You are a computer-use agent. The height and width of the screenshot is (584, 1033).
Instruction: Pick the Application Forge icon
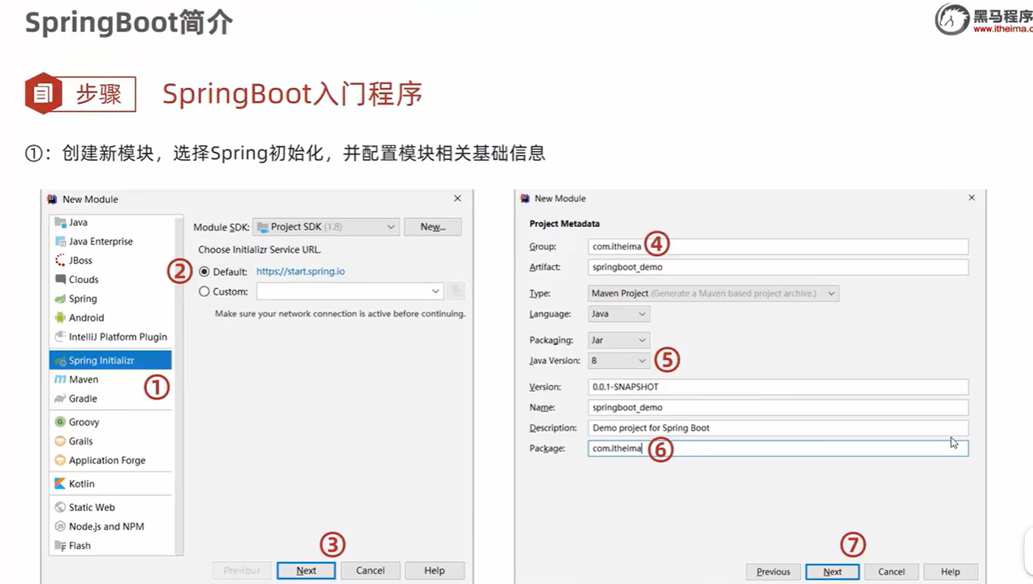coord(60,460)
